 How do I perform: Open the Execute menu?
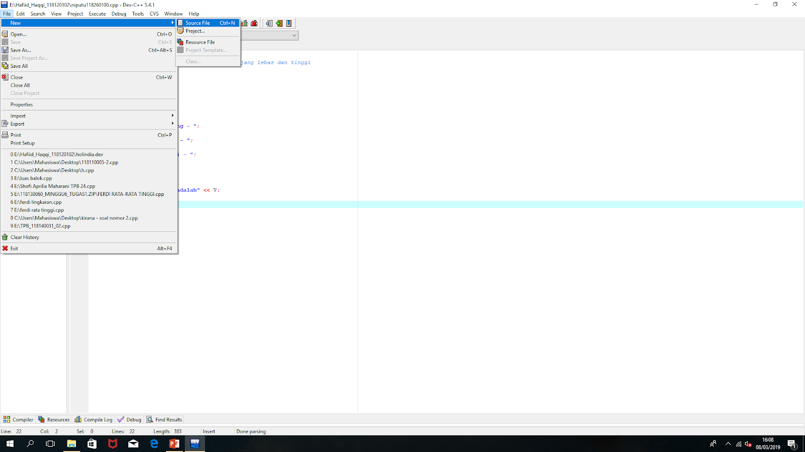97,14
